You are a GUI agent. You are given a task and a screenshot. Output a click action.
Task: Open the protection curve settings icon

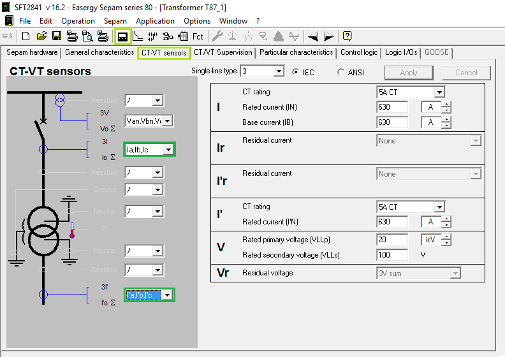click(138, 36)
